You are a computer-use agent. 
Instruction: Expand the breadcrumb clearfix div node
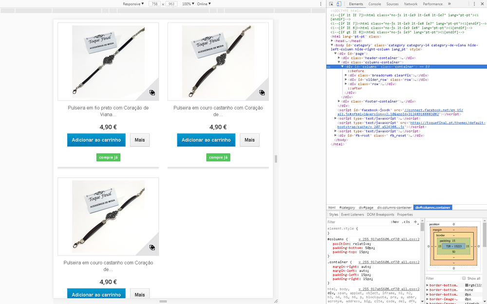[346, 75]
